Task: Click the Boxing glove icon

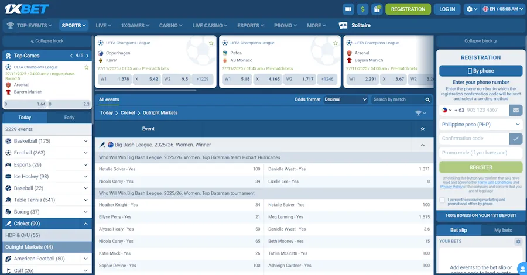Action: (8, 212)
